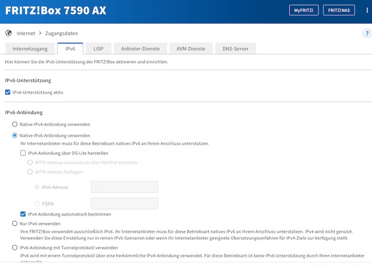Select Native IPv4-Anbindung verwenden option
Screen dimensions: 372x266
pyautogui.click(x=15, y=124)
